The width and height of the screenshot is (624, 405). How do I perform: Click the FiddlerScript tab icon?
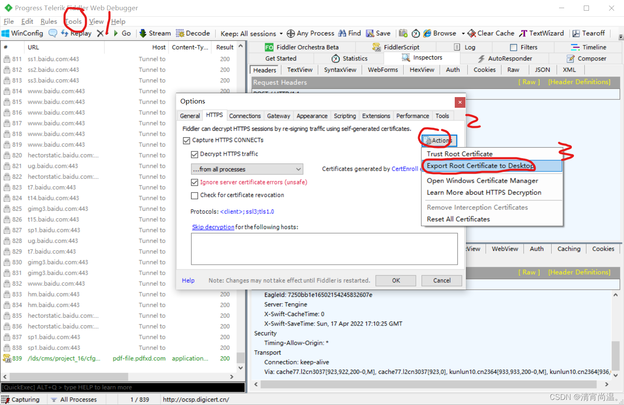coord(377,47)
